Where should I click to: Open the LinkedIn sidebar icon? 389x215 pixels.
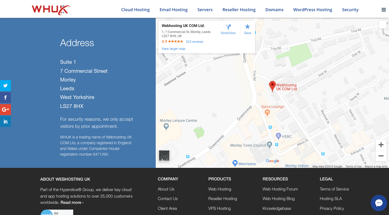point(5,122)
